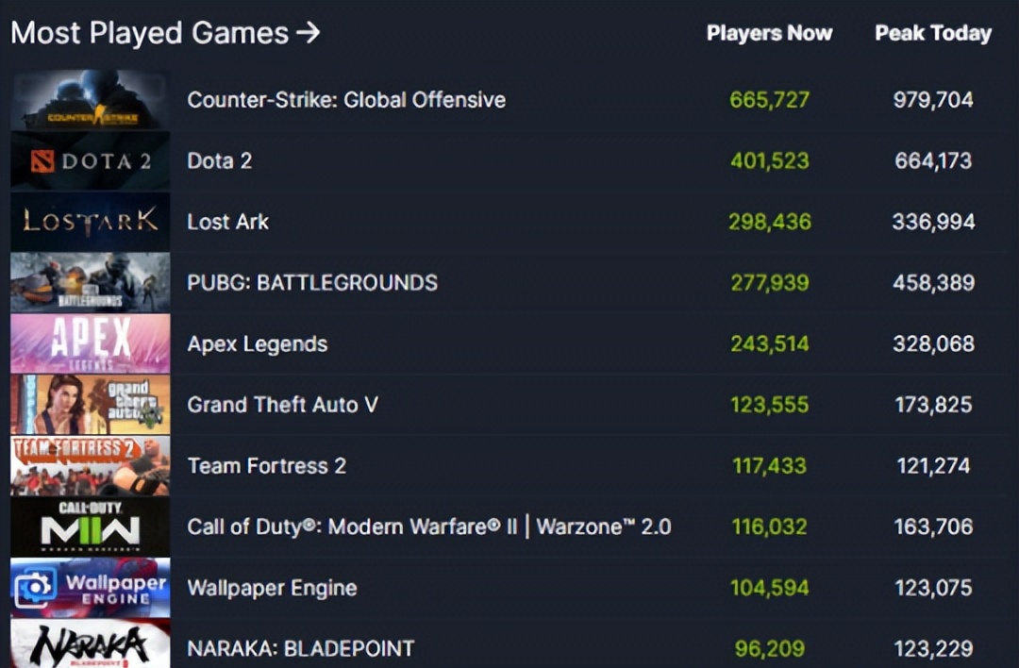
Task: Open the Grand Theft Auto V listing
Action: click(282, 404)
